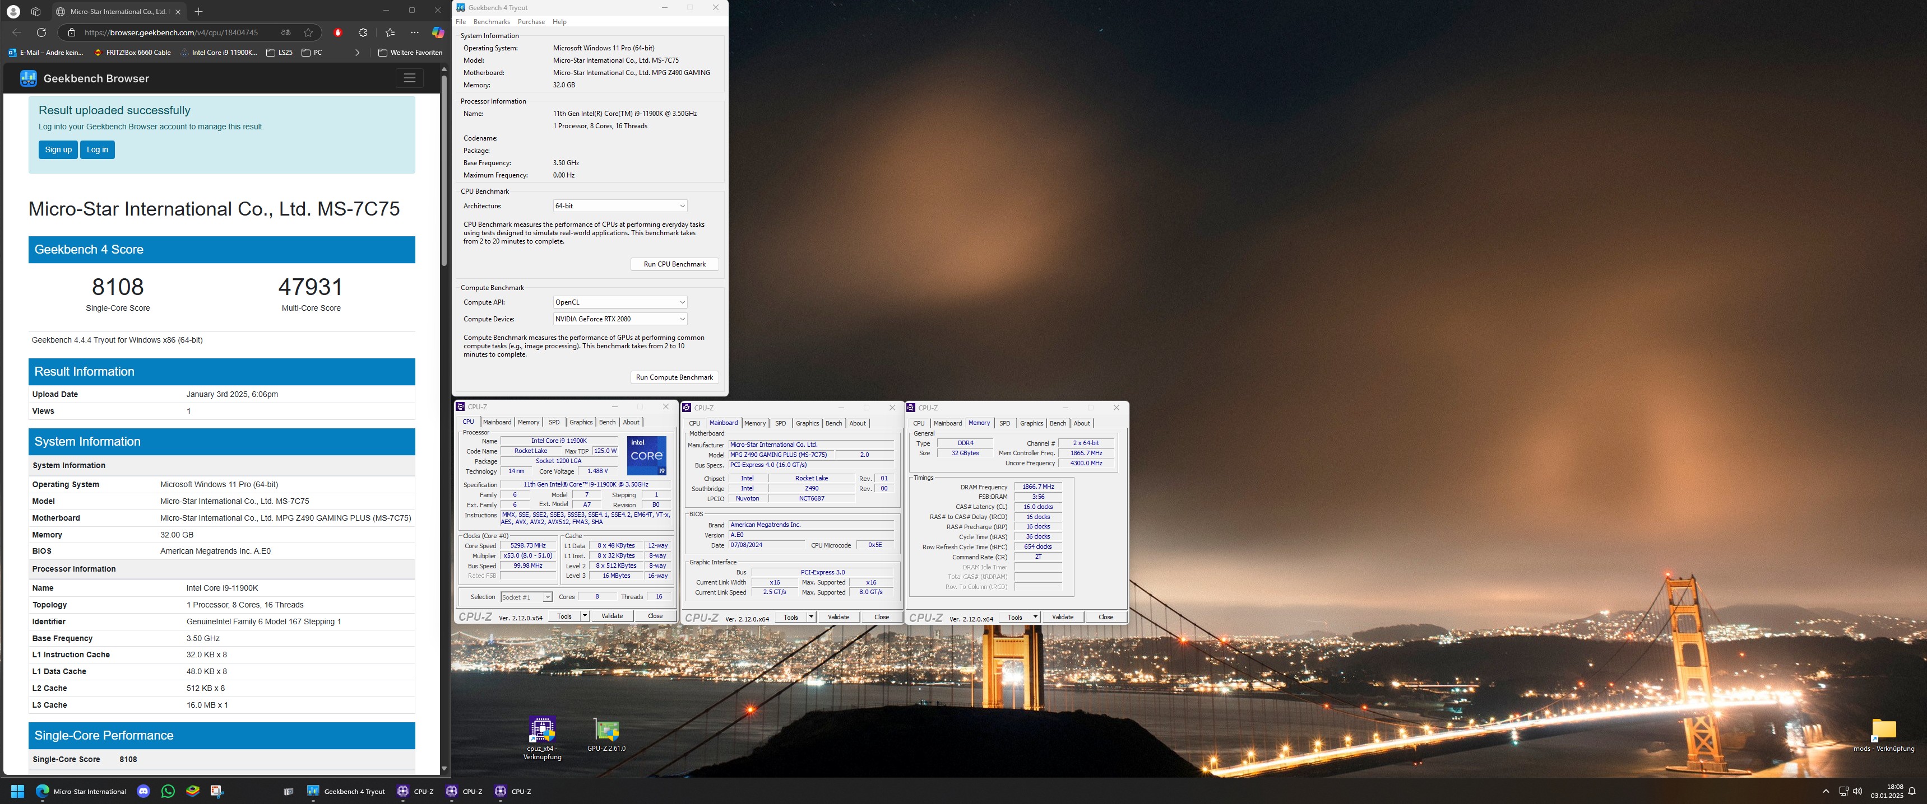The width and height of the screenshot is (1927, 804).
Task: Switch to Graphics tab in CPU-Z Mainboard window
Action: click(807, 423)
